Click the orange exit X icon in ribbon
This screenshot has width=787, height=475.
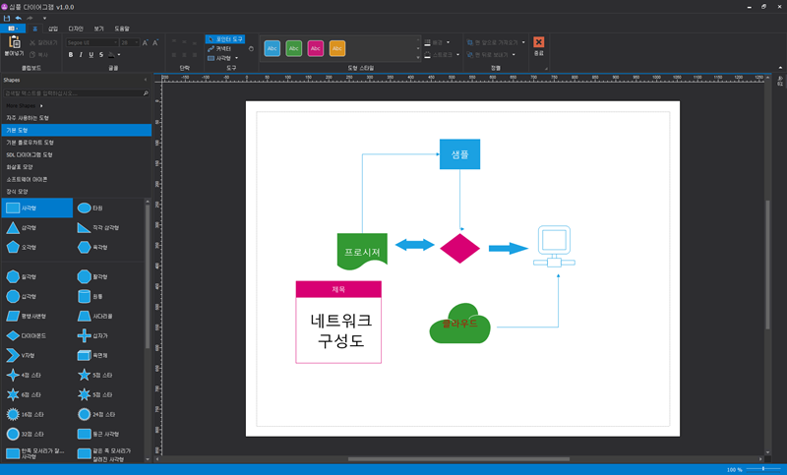538,42
